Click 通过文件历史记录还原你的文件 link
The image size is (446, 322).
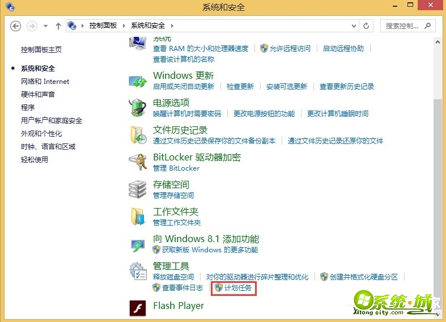click(x=335, y=141)
